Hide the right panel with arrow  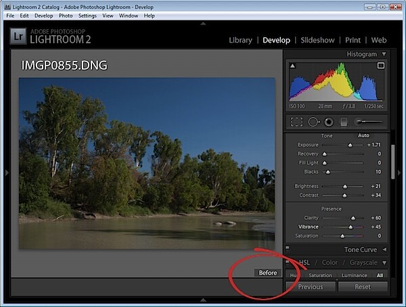tap(399, 172)
